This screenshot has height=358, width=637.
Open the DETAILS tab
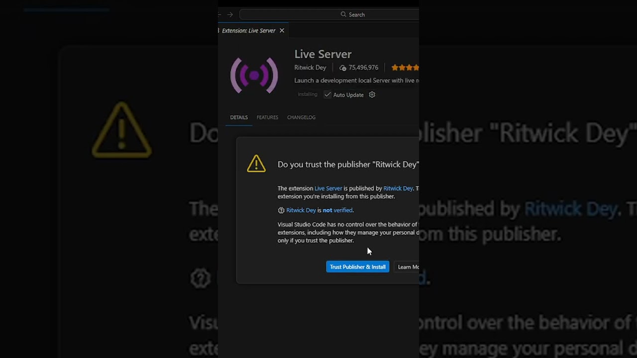239,117
